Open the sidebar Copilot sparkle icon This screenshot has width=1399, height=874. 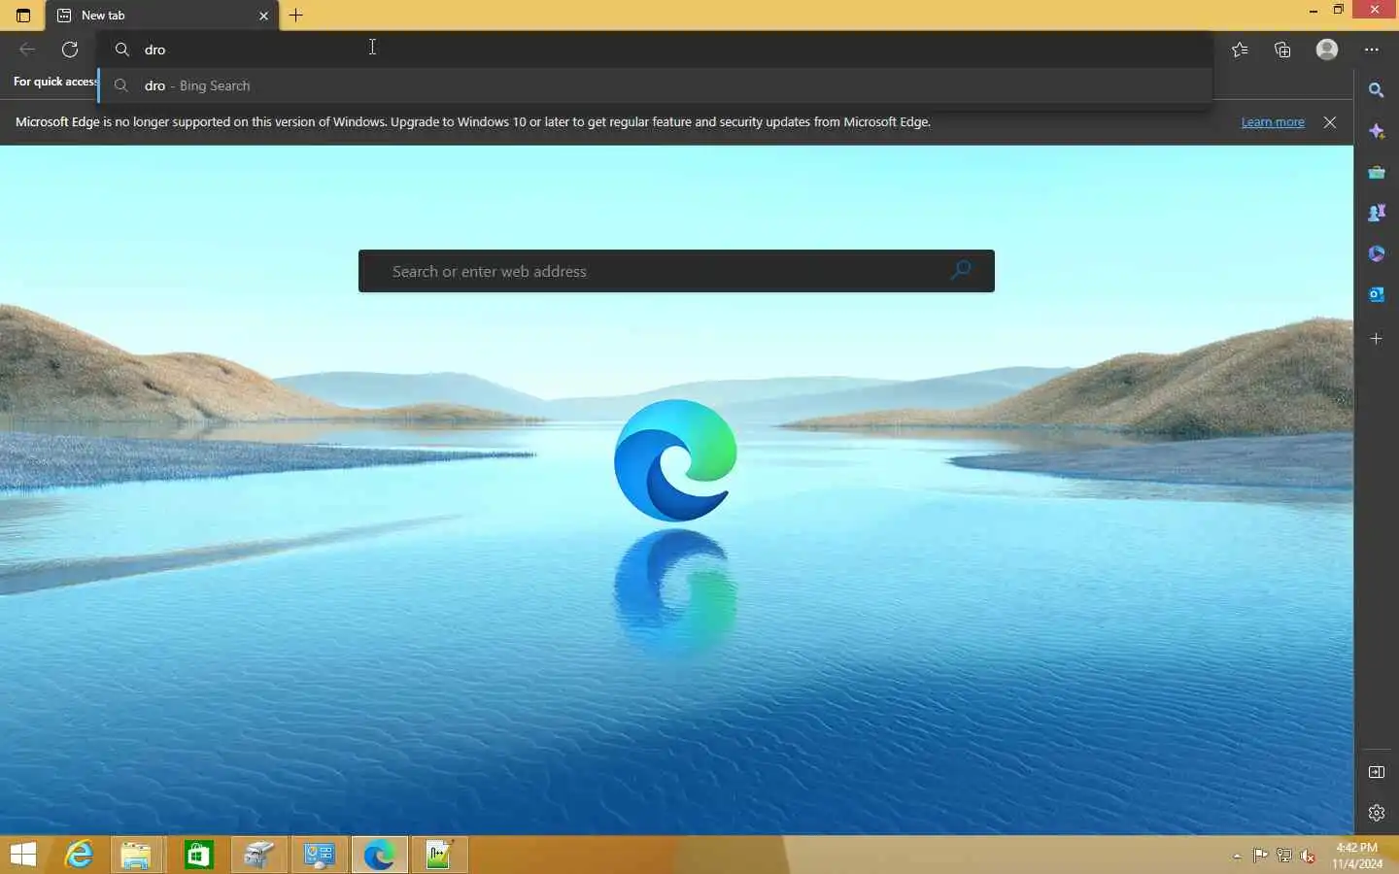[x=1377, y=131]
